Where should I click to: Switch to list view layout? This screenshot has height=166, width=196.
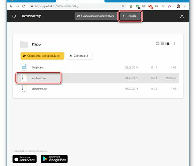tap(167, 44)
